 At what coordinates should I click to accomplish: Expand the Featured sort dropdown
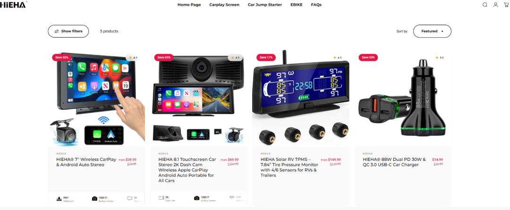click(432, 31)
